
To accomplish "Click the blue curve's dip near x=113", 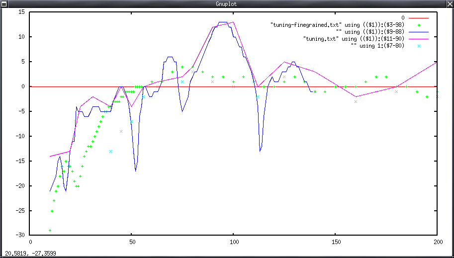I will (x=260, y=151).
